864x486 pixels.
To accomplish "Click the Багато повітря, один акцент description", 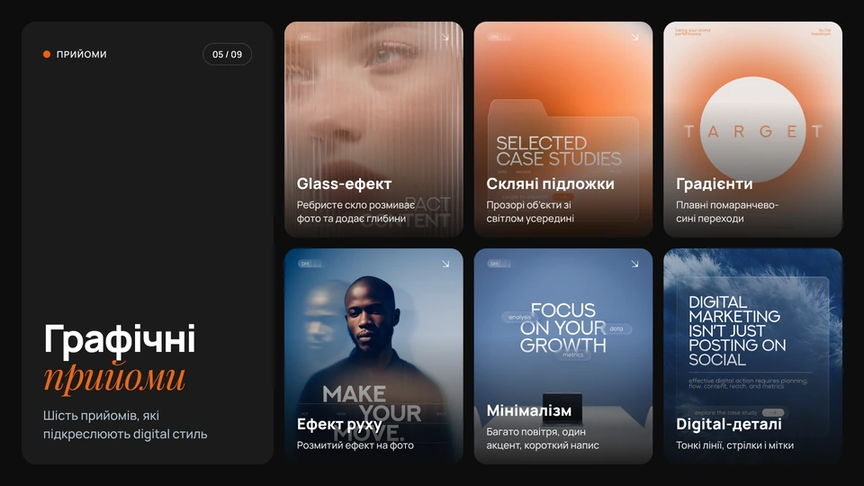I will click(542, 438).
